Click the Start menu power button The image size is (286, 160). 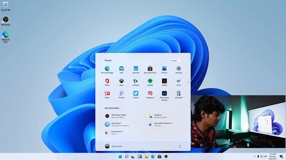[180, 146]
